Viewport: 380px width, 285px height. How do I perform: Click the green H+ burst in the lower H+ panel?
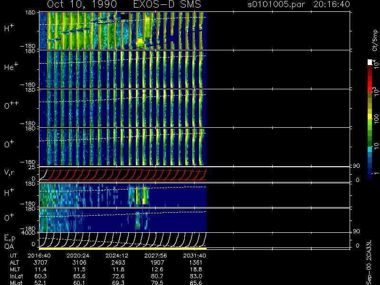(145, 196)
